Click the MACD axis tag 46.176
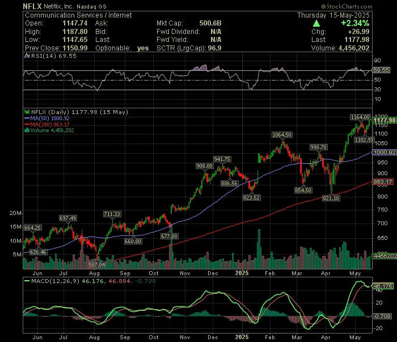The image size is (397, 342). point(383,286)
